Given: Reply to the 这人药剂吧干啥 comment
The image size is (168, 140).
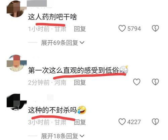Looking at the screenshot, I should pyautogui.click(x=80, y=29).
